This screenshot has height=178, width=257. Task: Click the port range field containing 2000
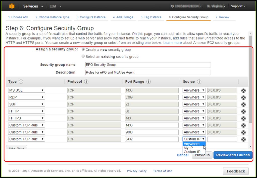[x=151, y=132]
